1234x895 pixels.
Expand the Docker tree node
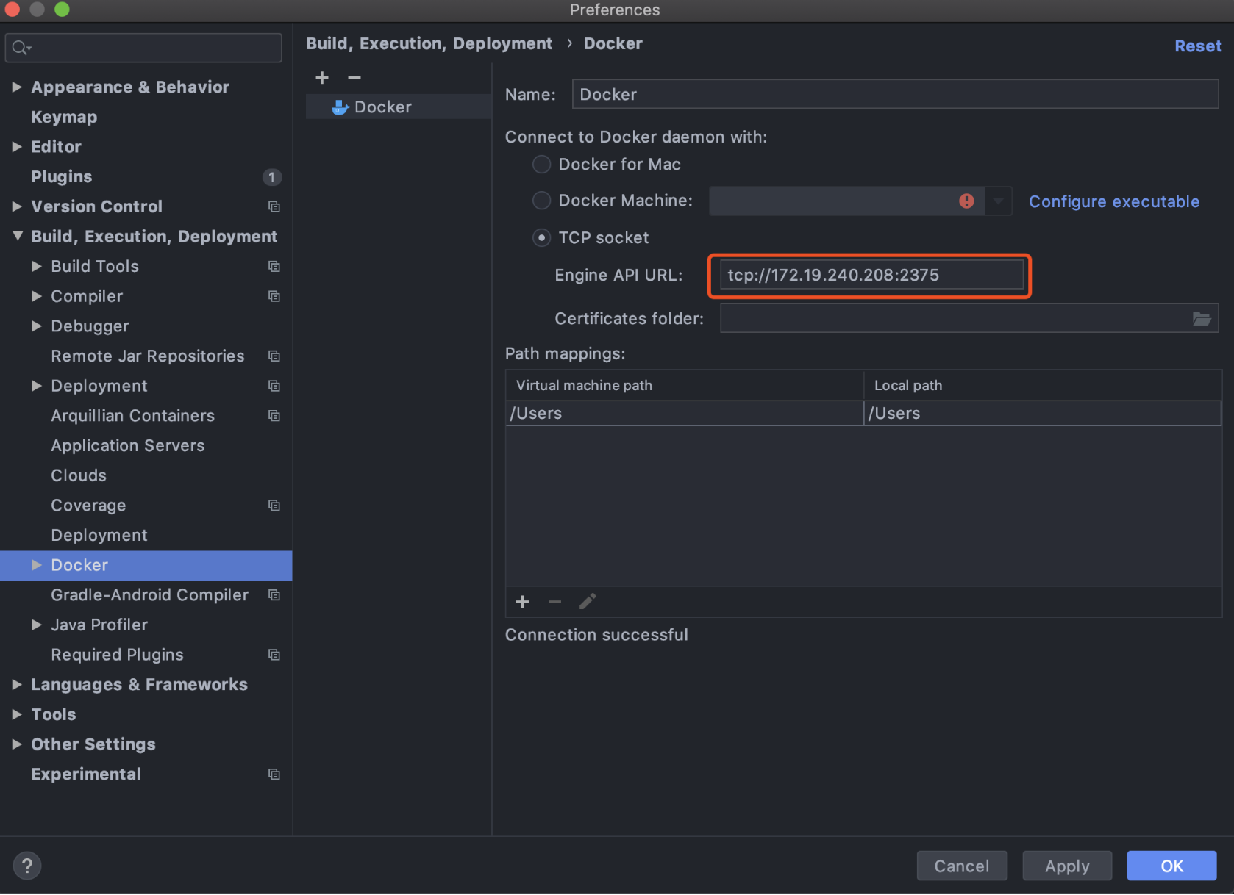[37, 565]
